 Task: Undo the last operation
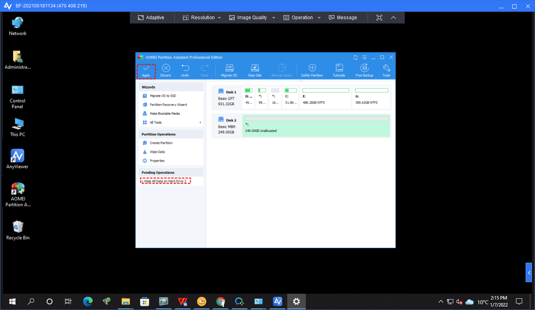click(x=185, y=71)
